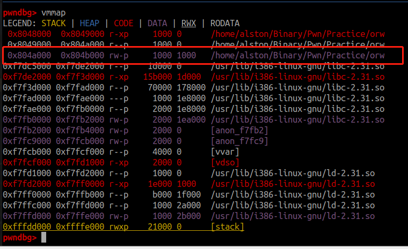Screen dimensions: 408x249
Task: Click the [stack] entry
Action: coord(228,227)
